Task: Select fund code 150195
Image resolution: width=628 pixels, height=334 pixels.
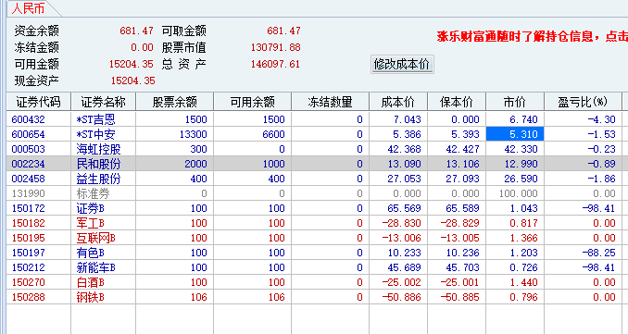Action: pyautogui.click(x=28, y=238)
